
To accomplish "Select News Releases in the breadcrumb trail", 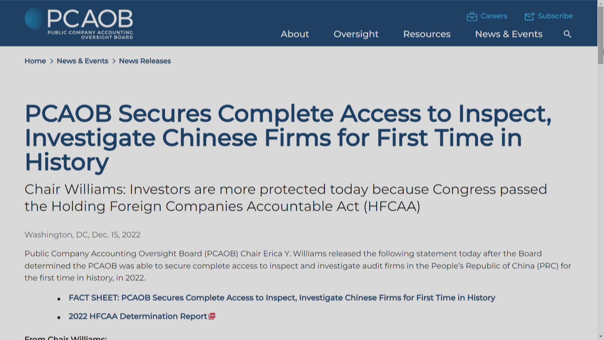I will pos(145,61).
